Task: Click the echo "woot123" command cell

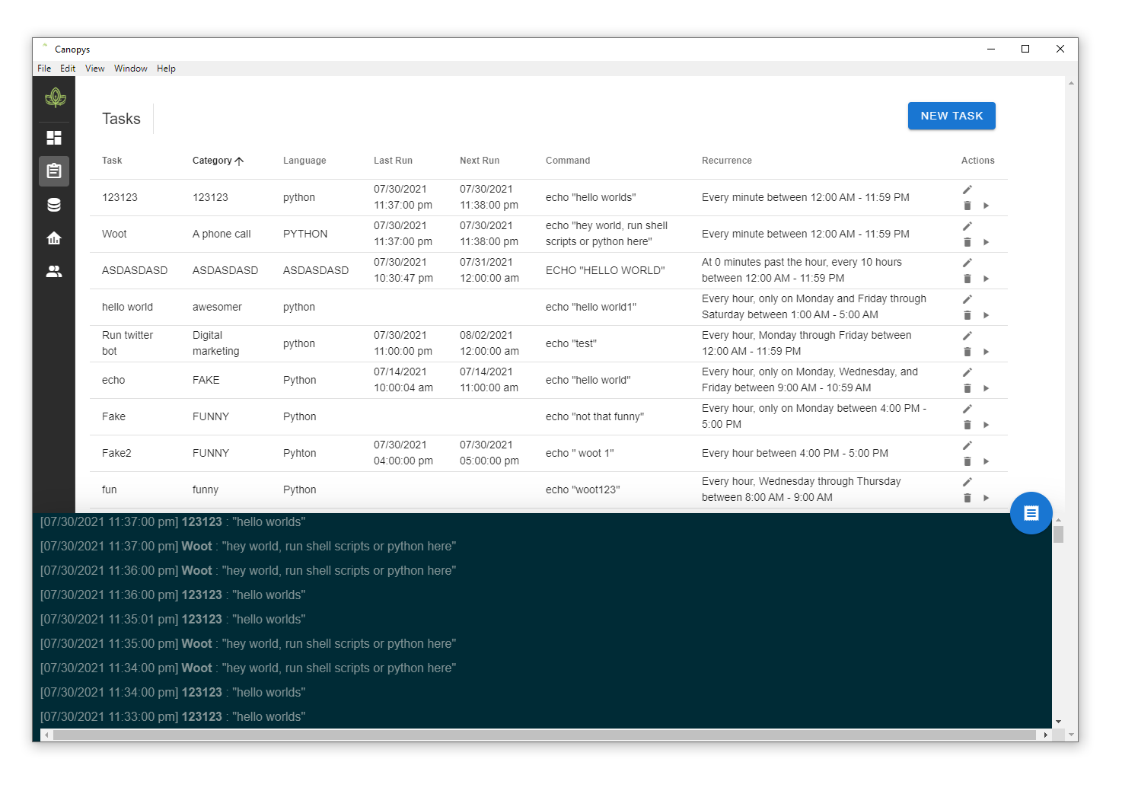Action: pos(583,489)
